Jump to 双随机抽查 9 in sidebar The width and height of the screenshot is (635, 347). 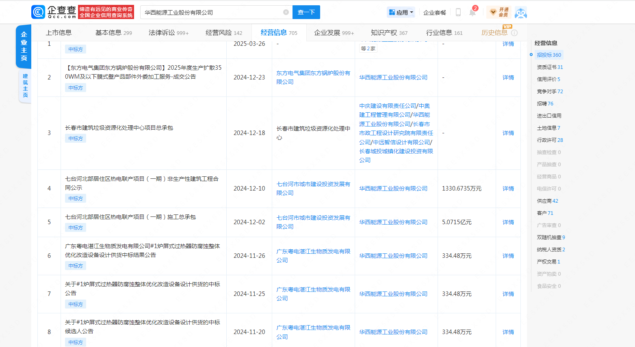click(x=551, y=238)
